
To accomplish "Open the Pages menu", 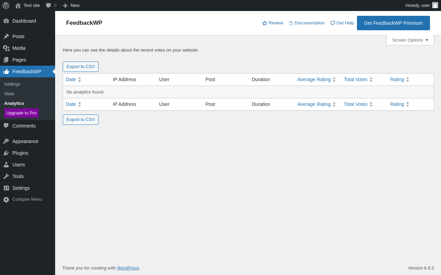I will coord(28,60).
